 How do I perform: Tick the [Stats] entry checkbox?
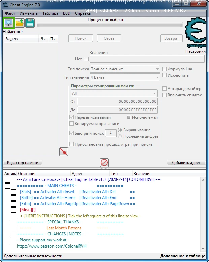click(x=14, y=192)
